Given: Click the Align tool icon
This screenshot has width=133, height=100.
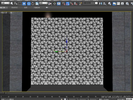Looking at the screenshot, I should tap(105, 4).
